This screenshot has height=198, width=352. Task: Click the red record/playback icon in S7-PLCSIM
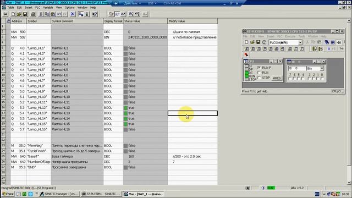246,54
